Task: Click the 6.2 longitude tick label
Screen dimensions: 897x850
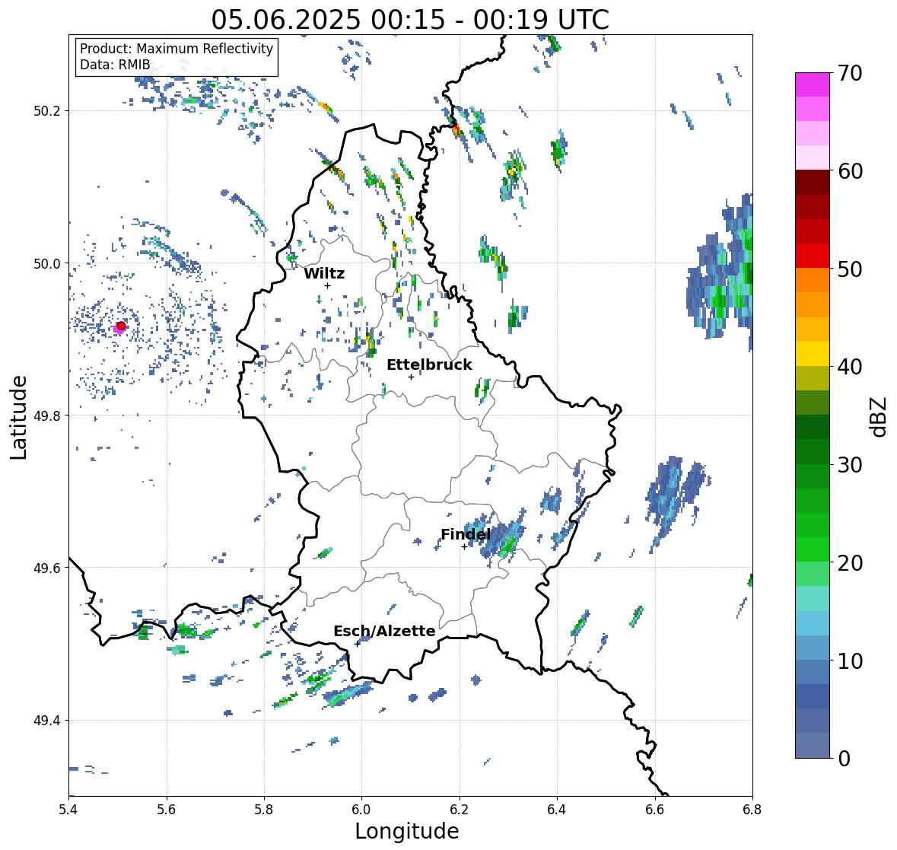Action: tap(460, 809)
